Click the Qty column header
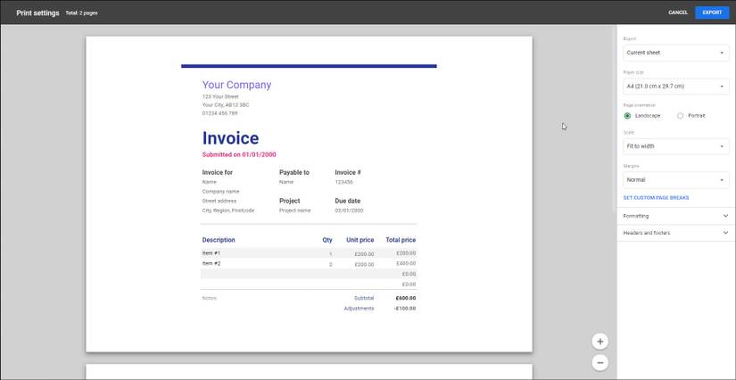The width and height of the screenshot is (736, 380). 327,240
